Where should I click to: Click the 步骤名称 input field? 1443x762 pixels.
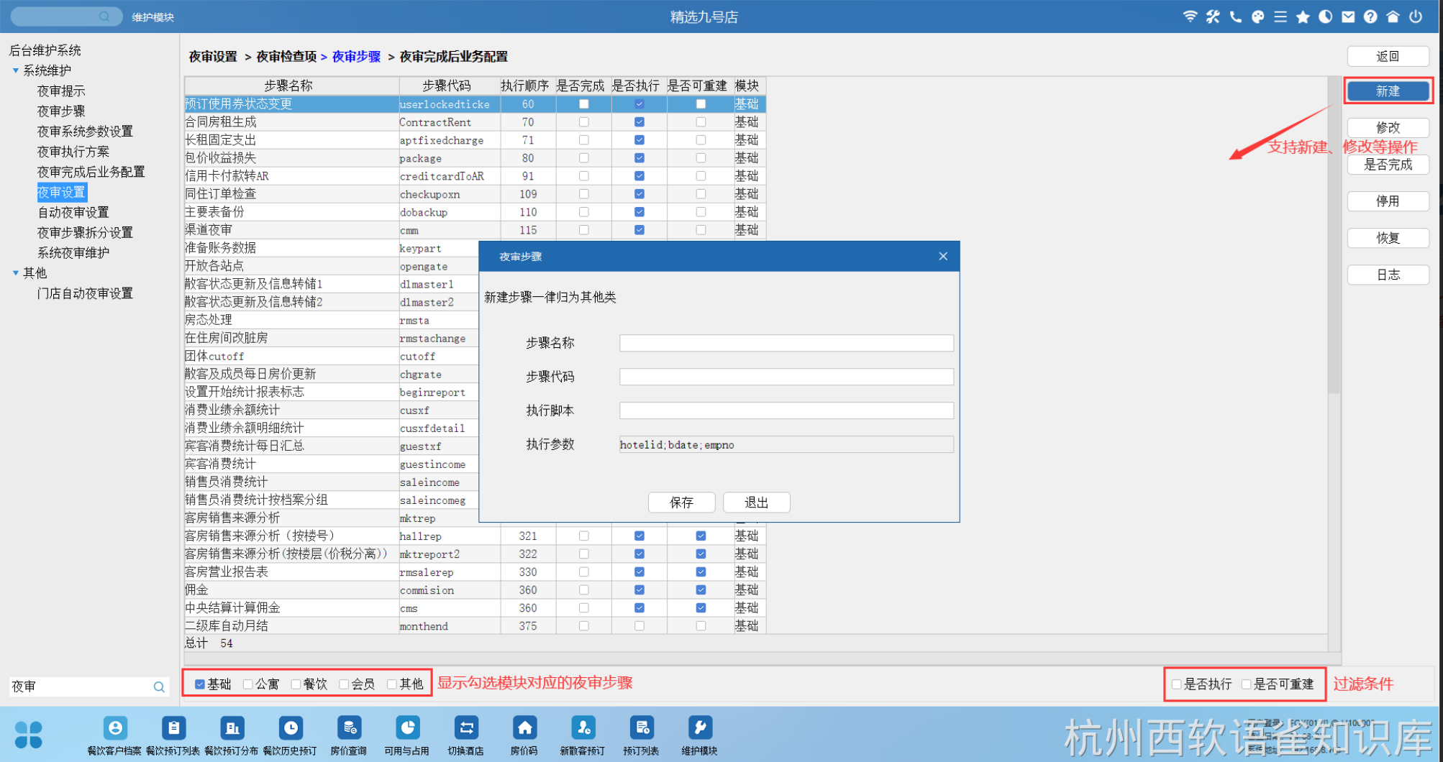[x=786, y=343]
